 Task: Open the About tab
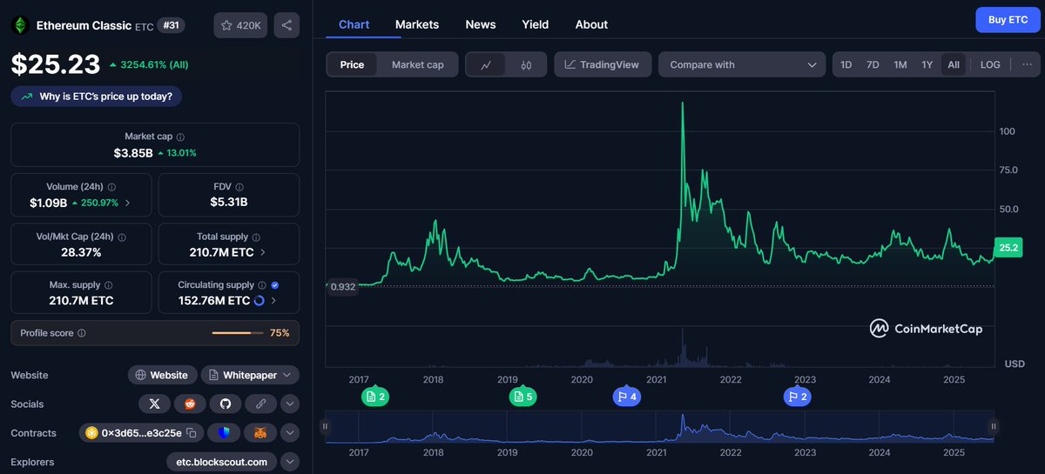pyautogui.click(x=591, y=24)
